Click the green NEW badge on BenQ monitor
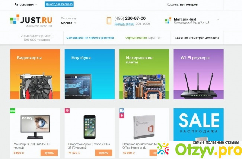Viewport: 242px width, 159px height. [13, 111]
